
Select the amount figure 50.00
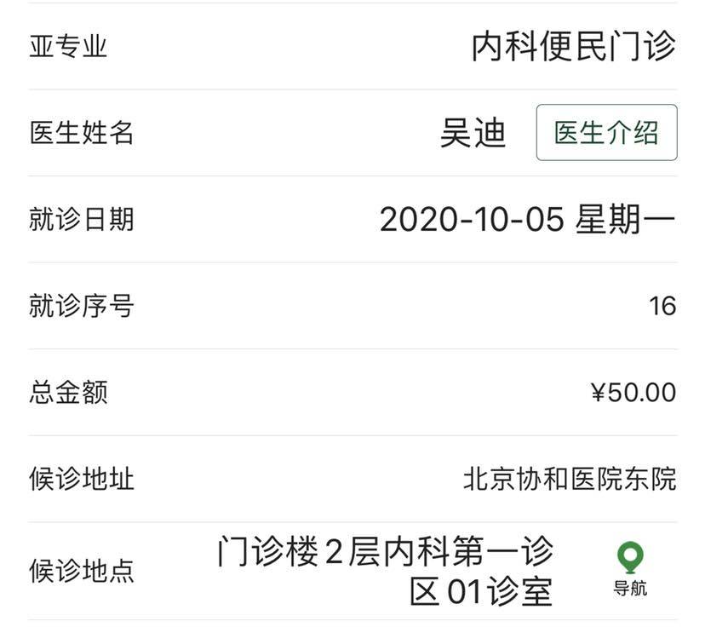[x=641, y=393]
